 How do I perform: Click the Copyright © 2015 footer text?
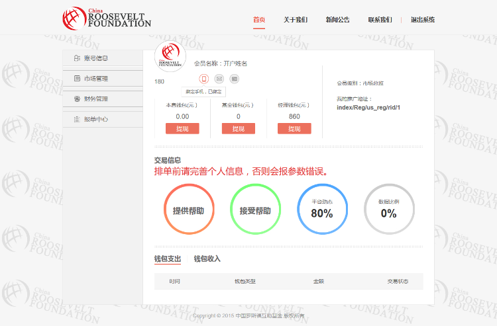(248, 315)
